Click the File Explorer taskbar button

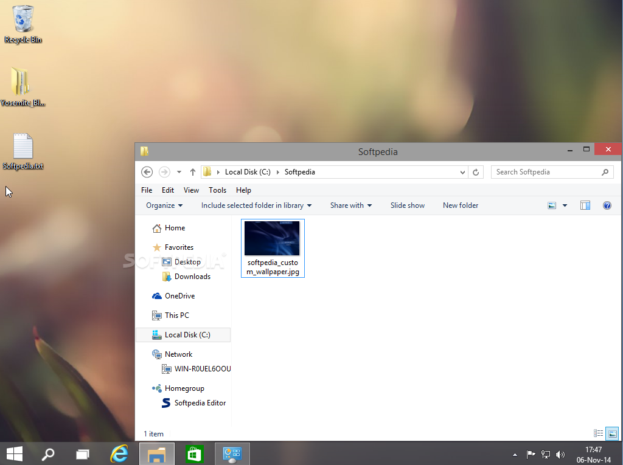tap(156, 454)
